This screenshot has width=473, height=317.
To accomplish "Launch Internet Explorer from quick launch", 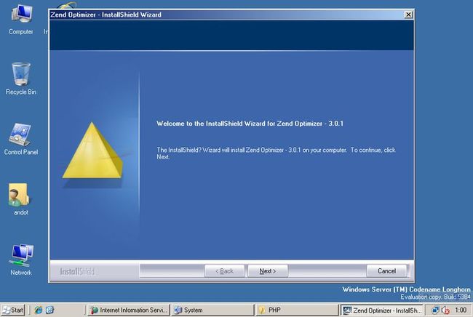I will pos(39,310).
